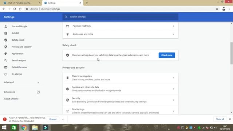Discard the blocked AAct download
The height and width of the screenshot is (131, 233).
click(x=53, y=119)
